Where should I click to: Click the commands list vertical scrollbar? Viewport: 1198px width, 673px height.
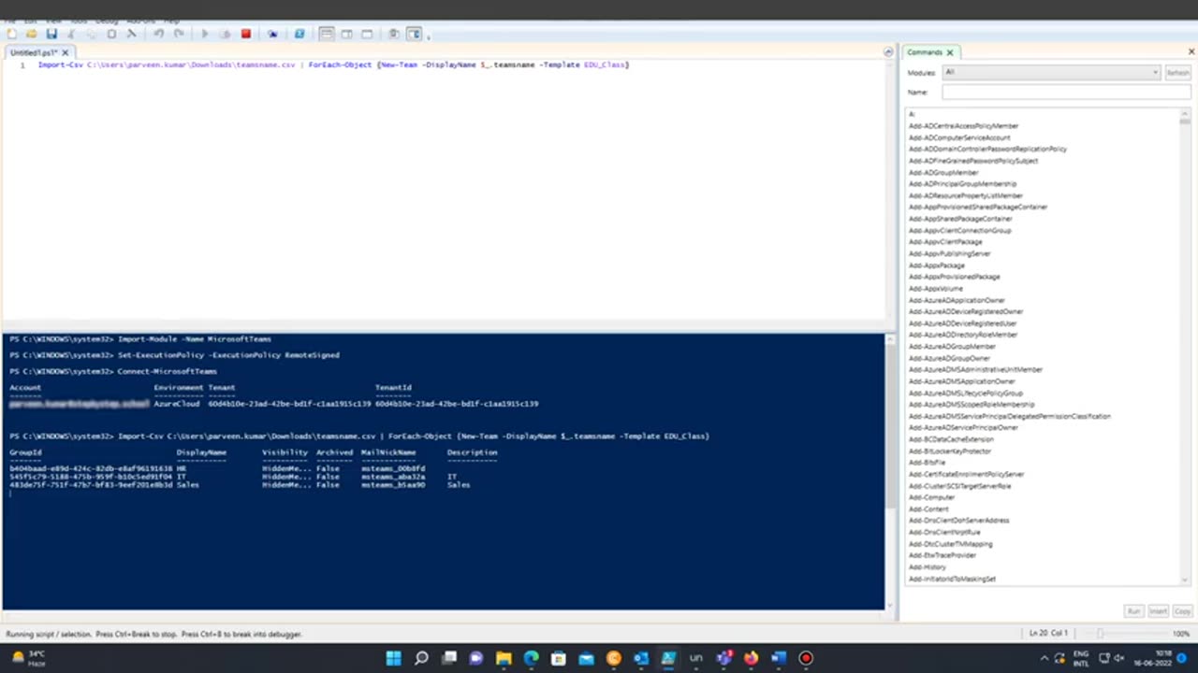[x=1187, y=346]
